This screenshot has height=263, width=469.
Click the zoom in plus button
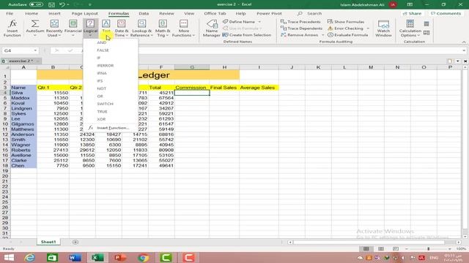pyautogui.click(x=449, y=248)
